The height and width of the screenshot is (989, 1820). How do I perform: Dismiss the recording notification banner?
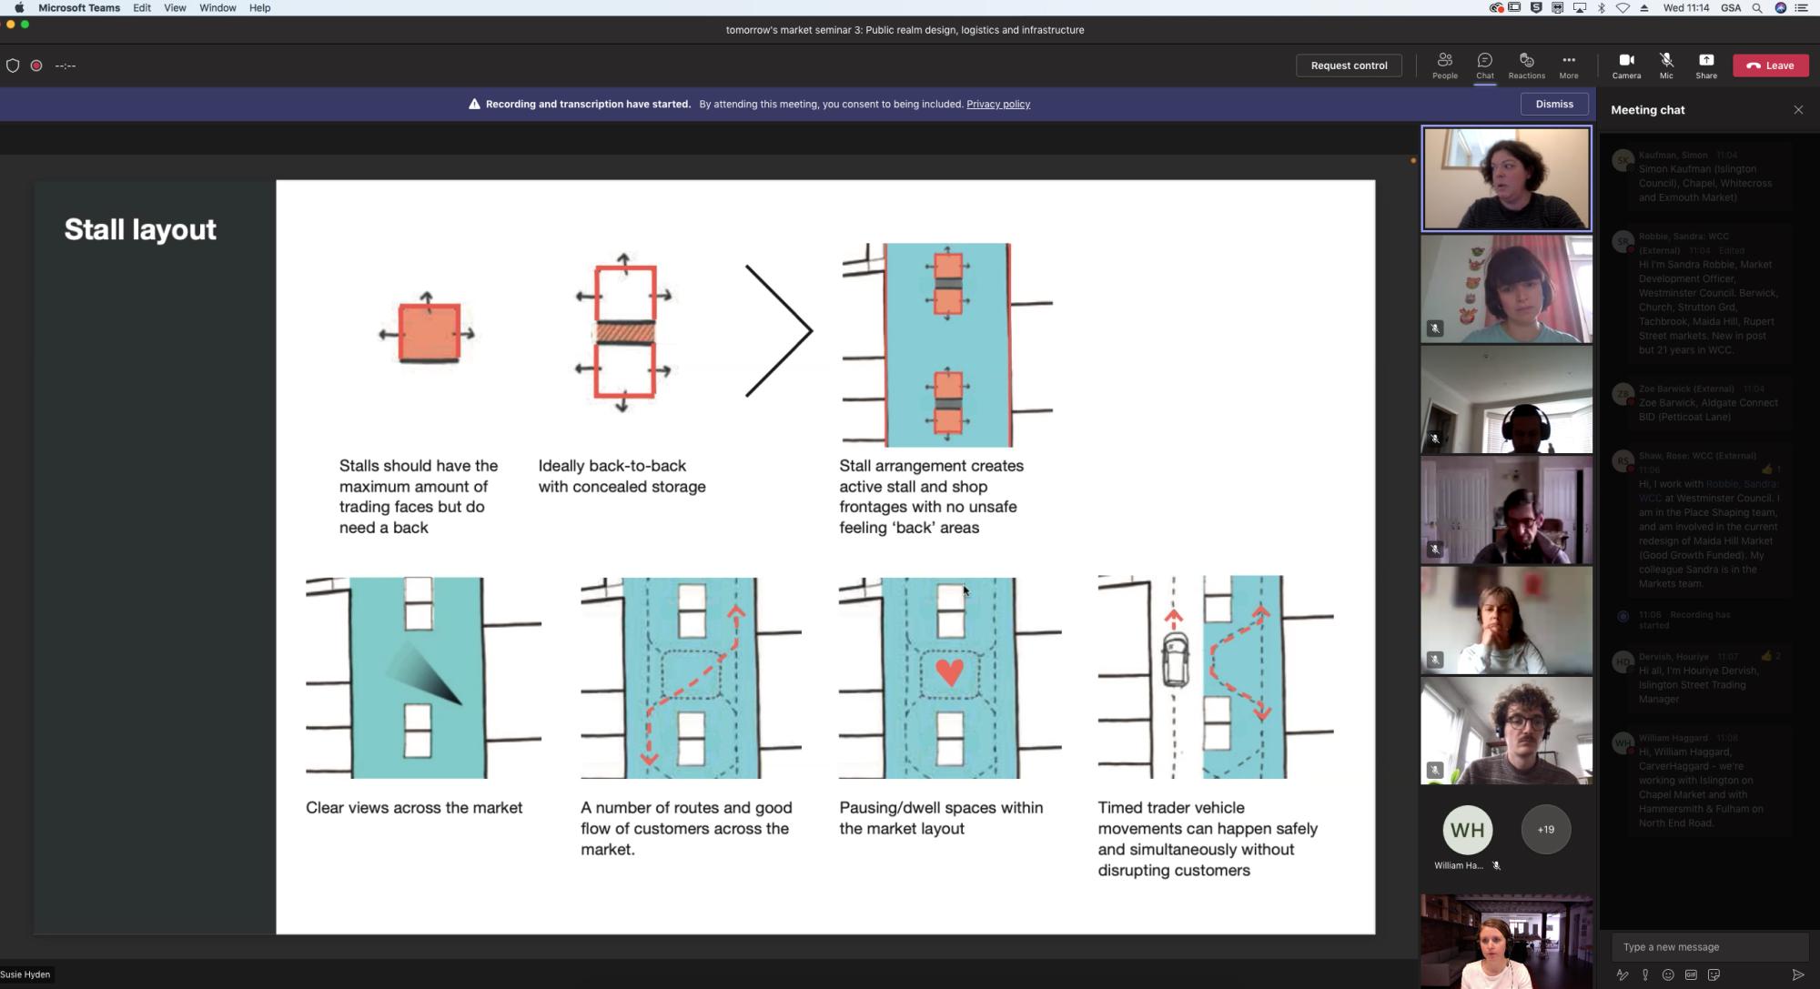(x=1553, y=104)
